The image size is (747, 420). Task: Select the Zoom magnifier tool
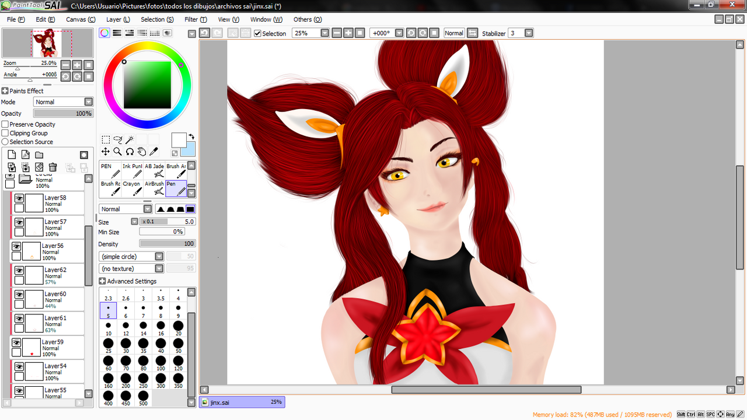118,152
